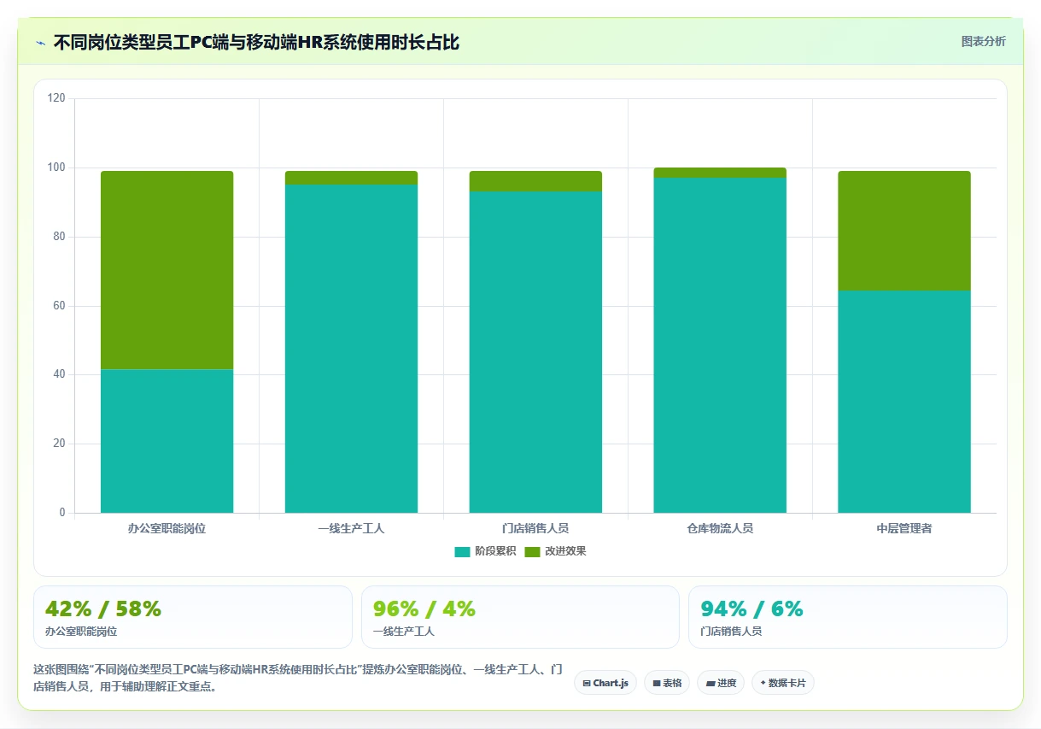The width and height of the screenshot is (1041, 729).
Task: Click the y-axis value 80
Action: coord(59,237)
